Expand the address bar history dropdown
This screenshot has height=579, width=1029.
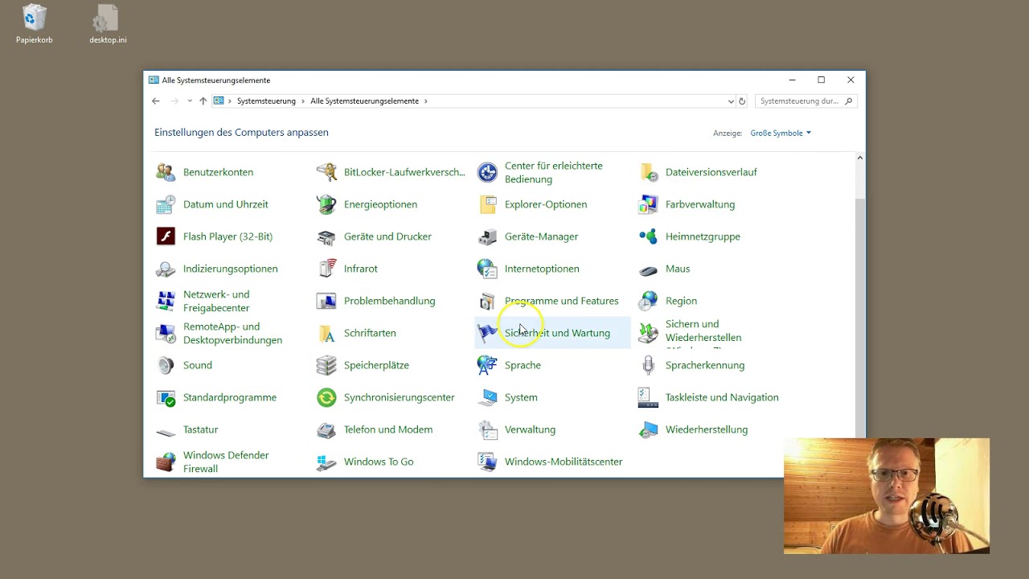731,101
